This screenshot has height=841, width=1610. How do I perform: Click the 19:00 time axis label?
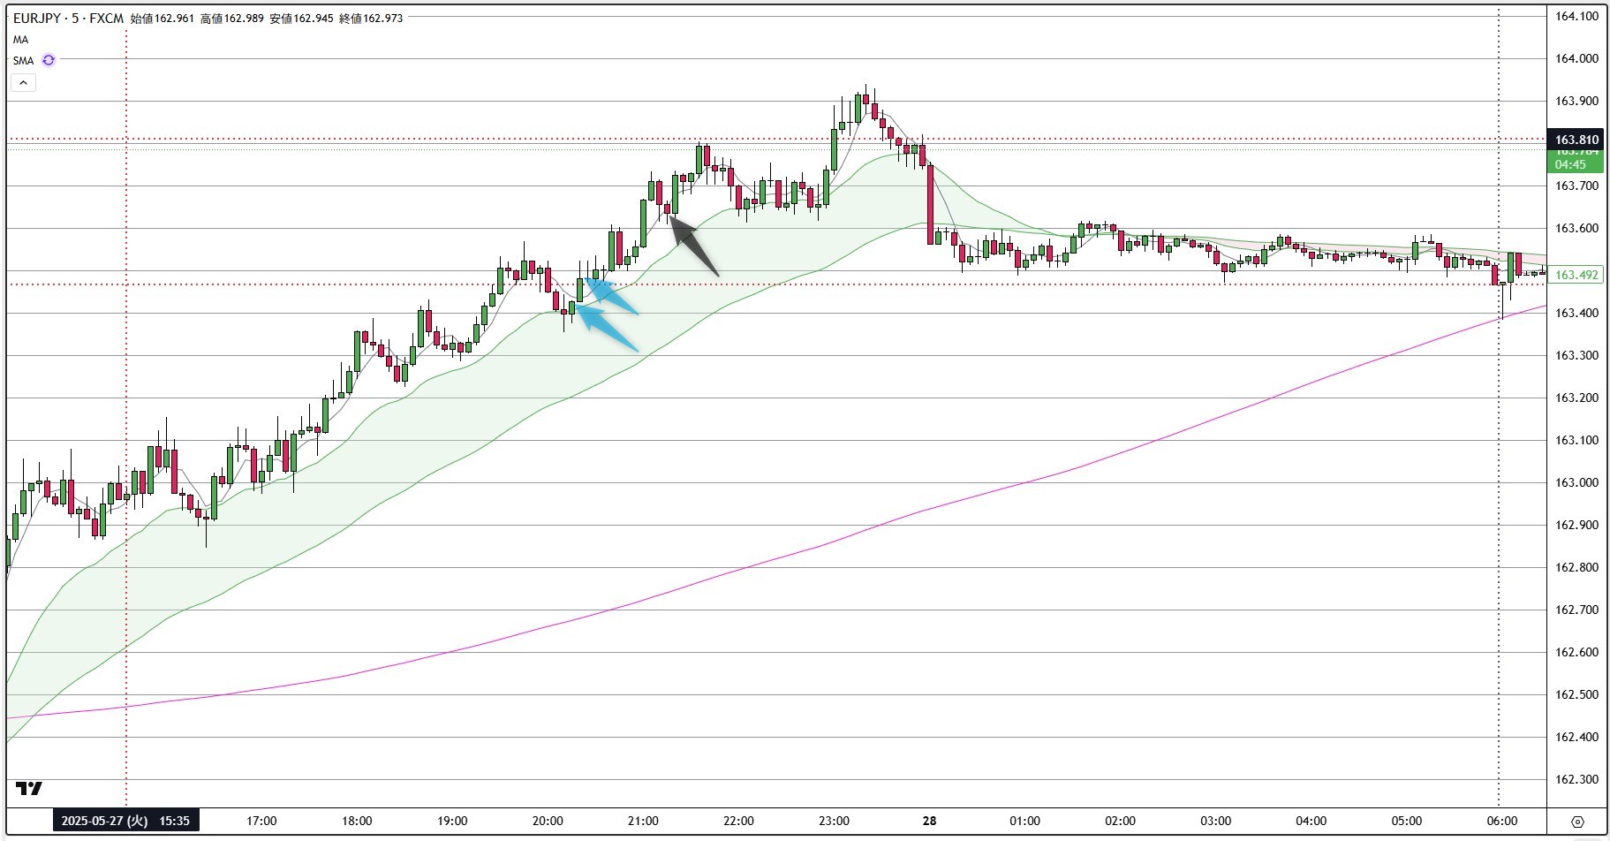452,821
